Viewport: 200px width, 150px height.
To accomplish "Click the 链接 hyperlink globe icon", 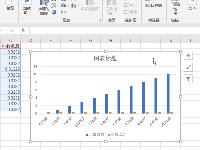I will pyautogui.click(x=175, y=3).
